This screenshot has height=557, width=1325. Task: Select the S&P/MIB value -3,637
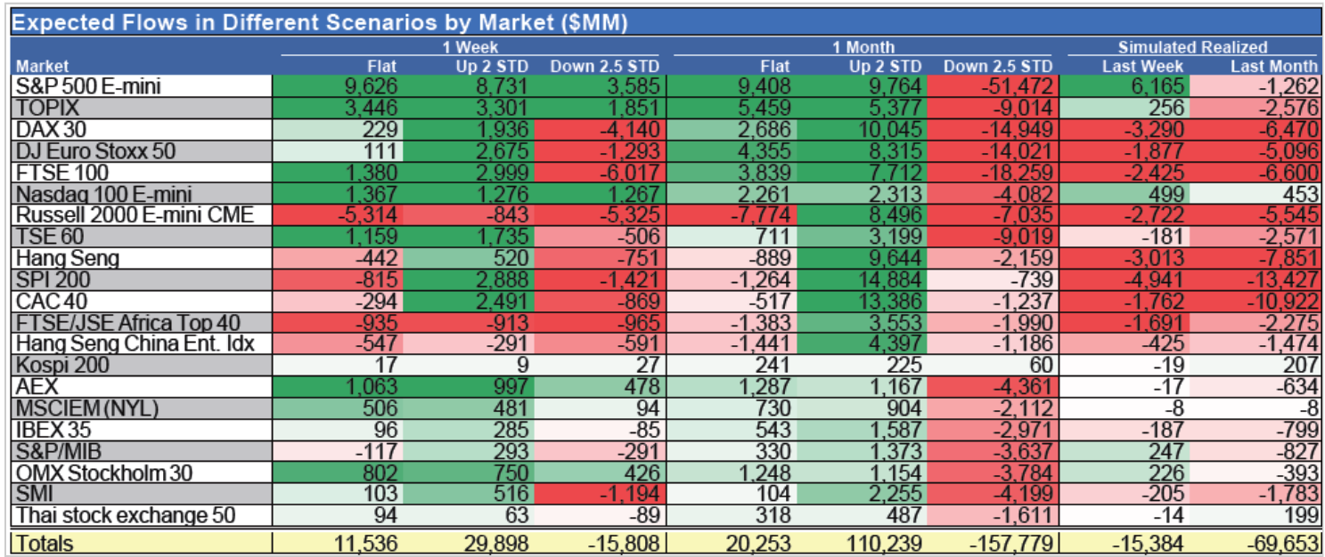click(x=1024, y=450)
